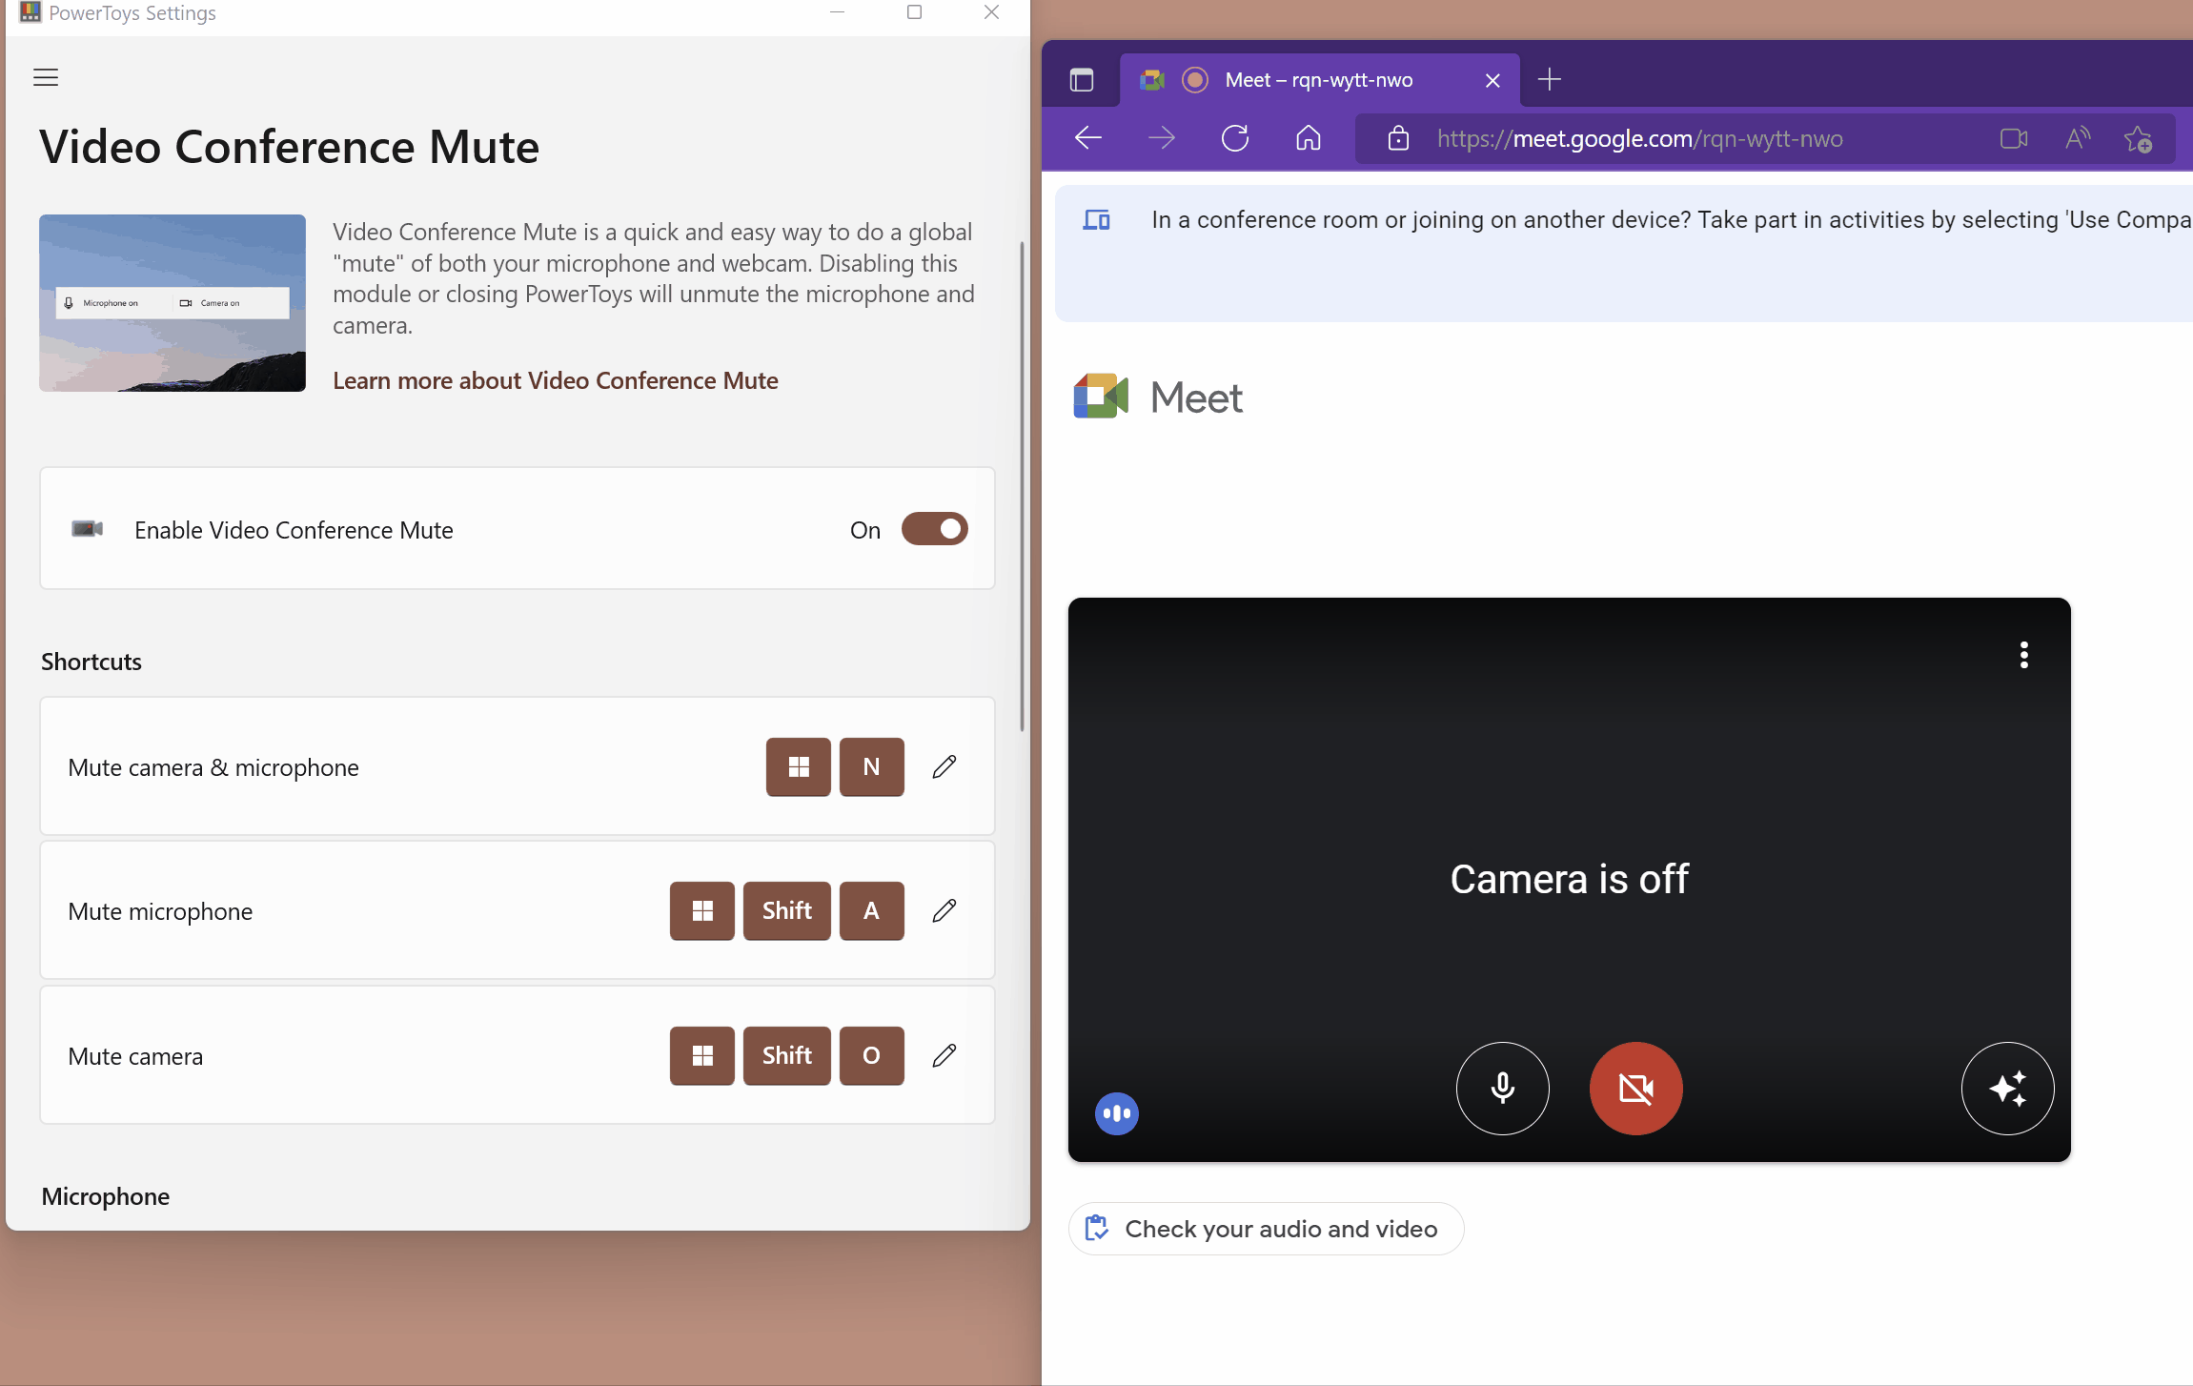Edit the Mute camera & microphone shortcut

(944, 766)
